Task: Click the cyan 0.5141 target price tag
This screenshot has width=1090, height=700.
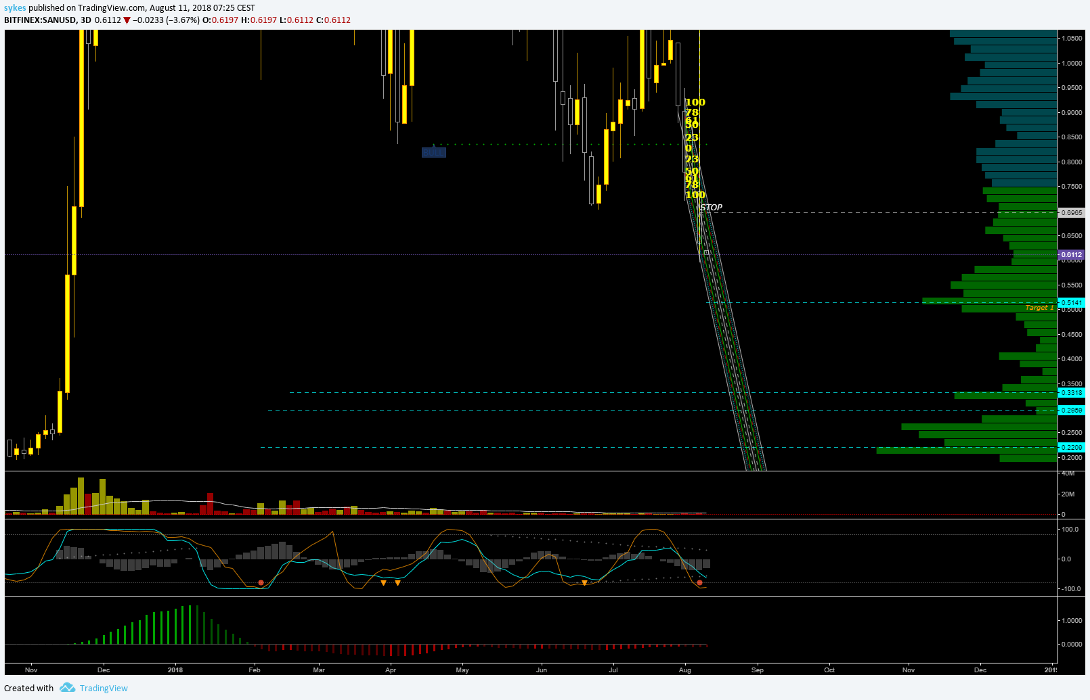Action: click(1071, 302)
